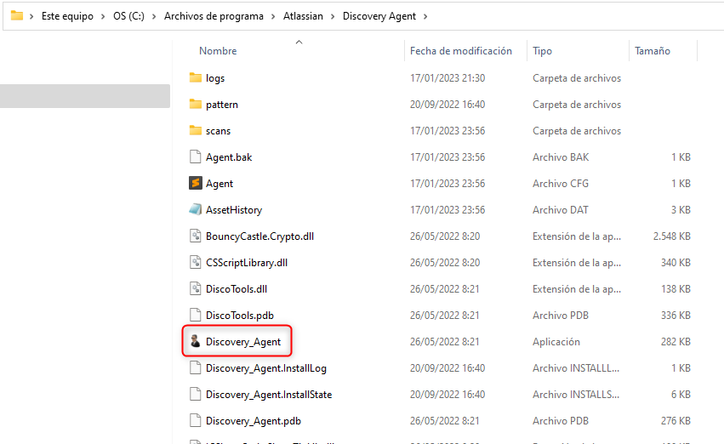Click the Aplicación type cell
Image resolution: width=724 pixels, height=444 pixels.
tap(556, 342)
